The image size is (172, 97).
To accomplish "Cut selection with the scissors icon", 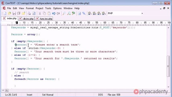I will 40,13.
